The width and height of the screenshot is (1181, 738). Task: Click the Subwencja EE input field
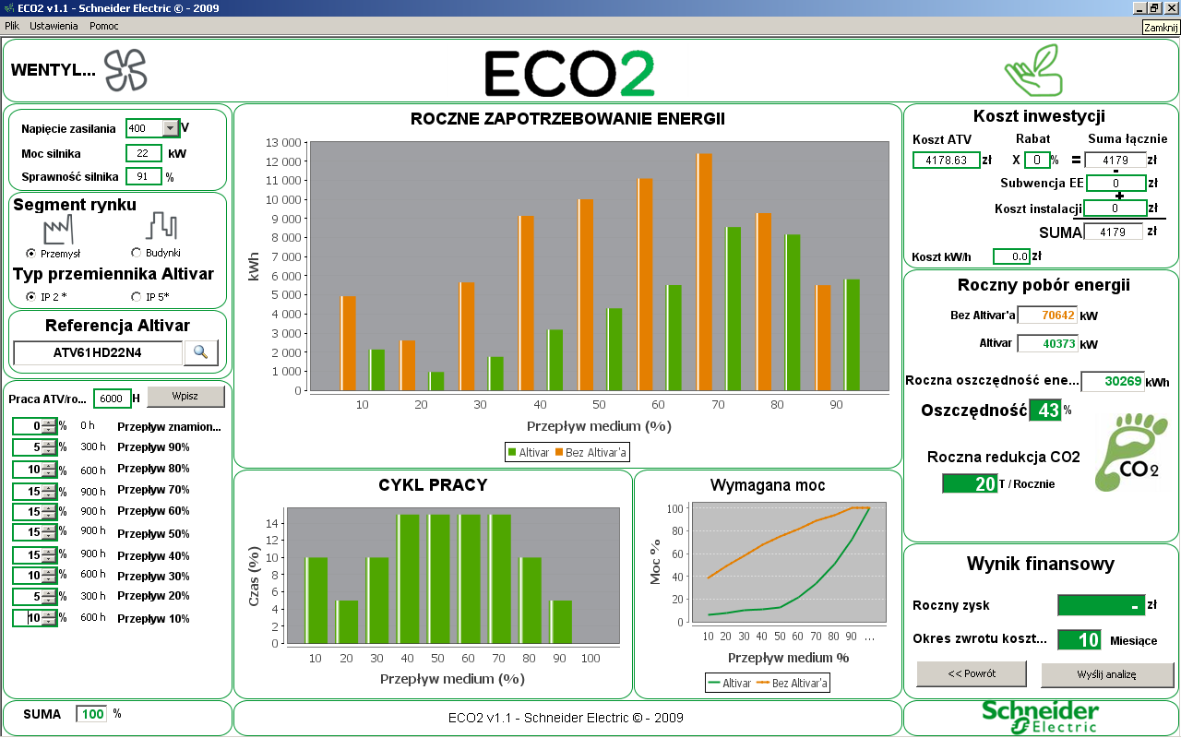tap(1115, 183)
